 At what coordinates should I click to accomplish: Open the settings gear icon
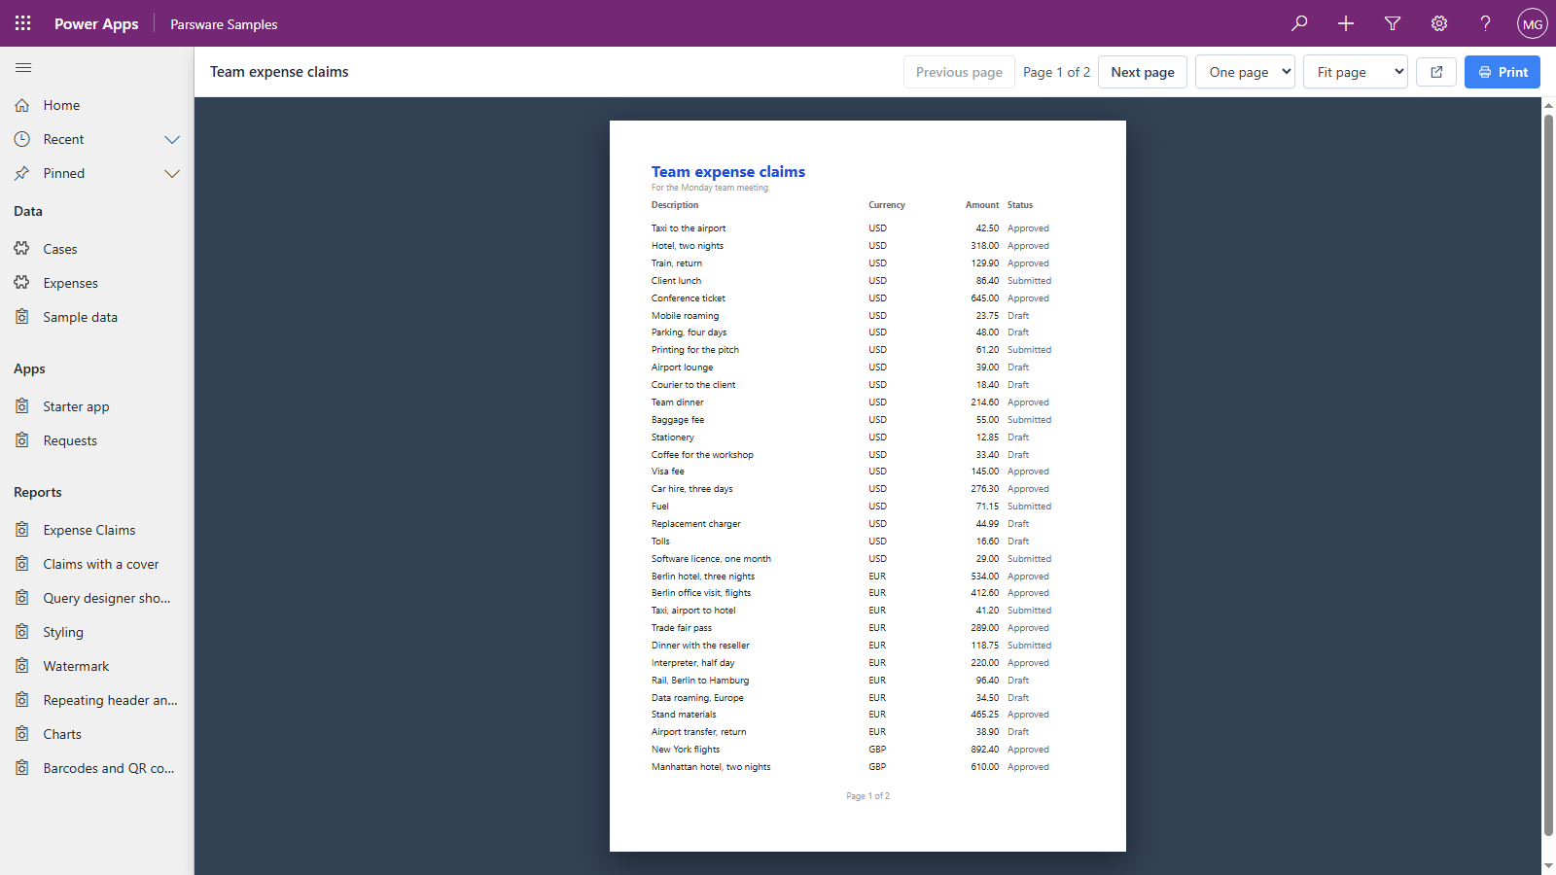(x=1439, y=23)
